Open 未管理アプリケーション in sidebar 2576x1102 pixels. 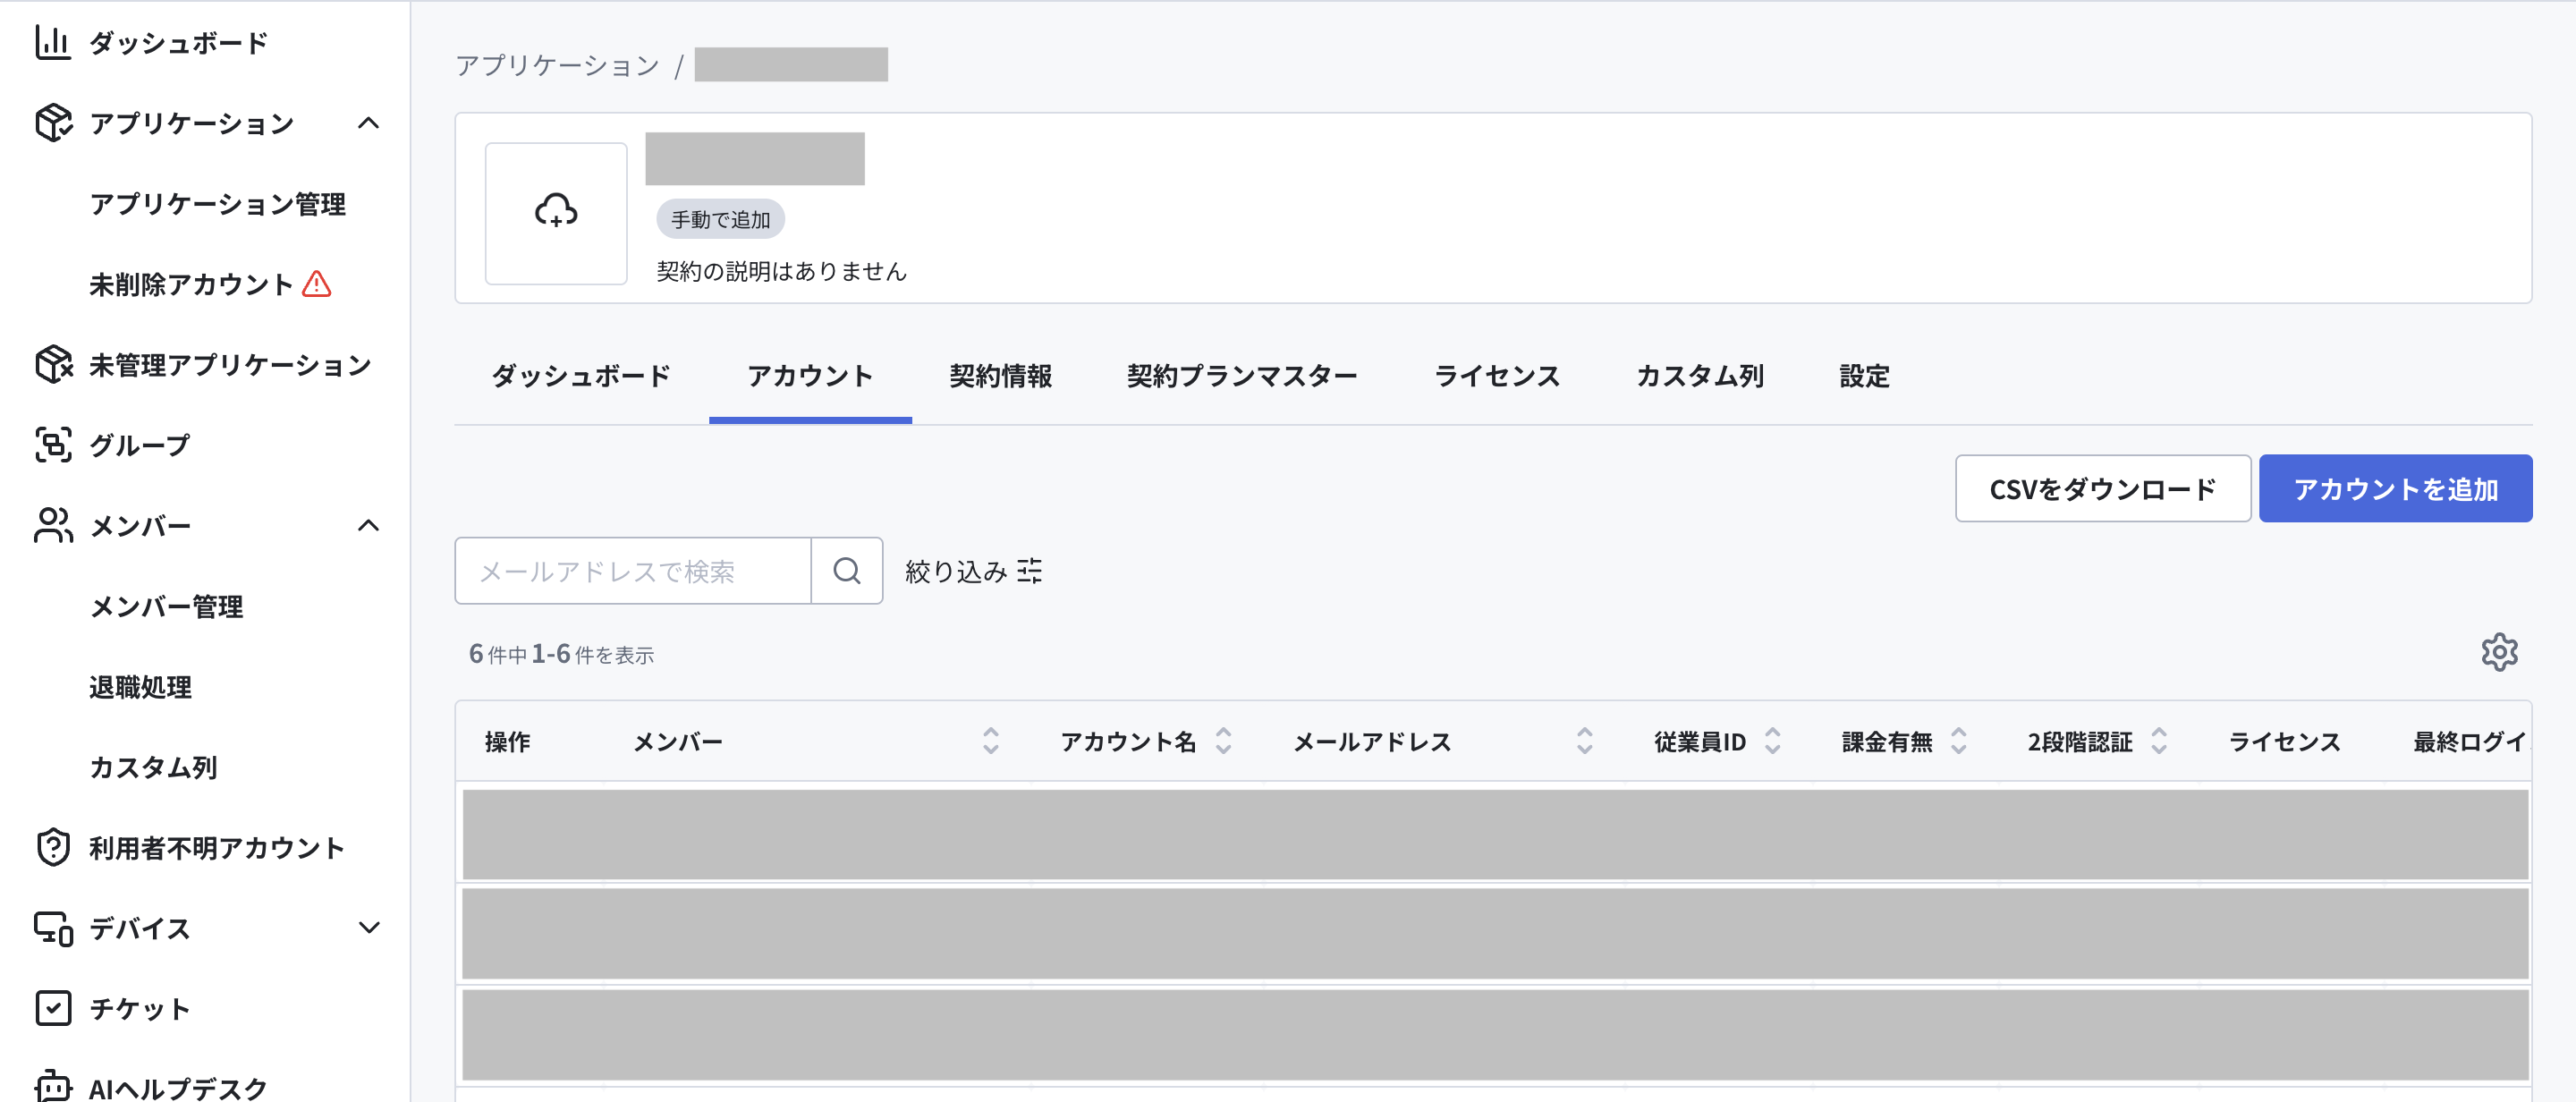[230, 364]
